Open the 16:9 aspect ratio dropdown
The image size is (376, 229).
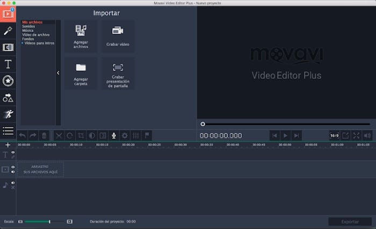coord(334,136)
